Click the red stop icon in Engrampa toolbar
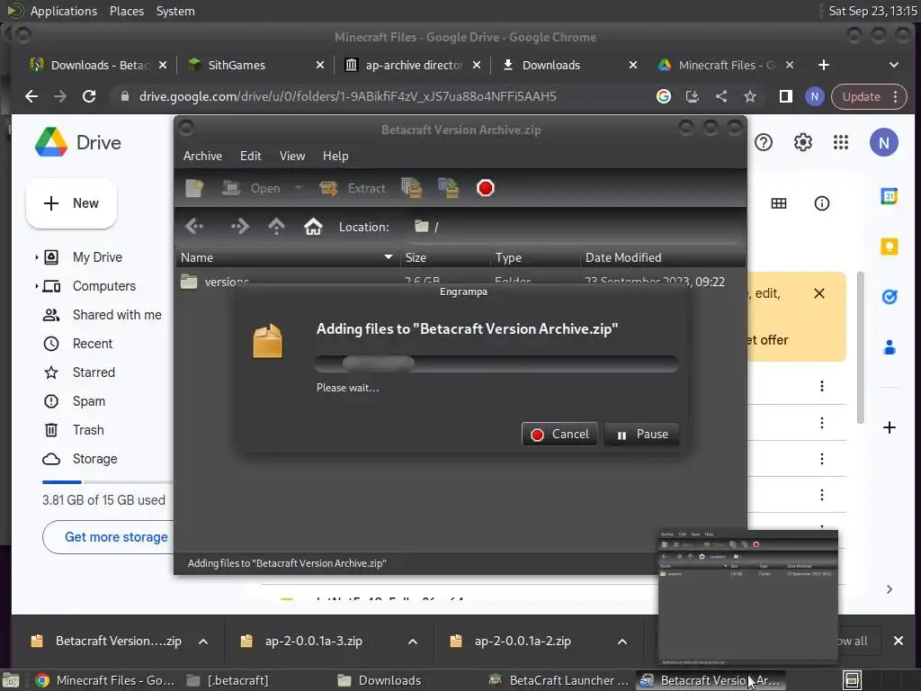 pos(485,188)
